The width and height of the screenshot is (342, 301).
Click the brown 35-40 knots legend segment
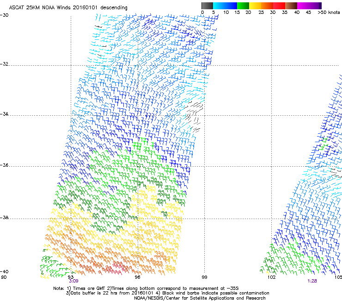pyautogui.click(x=291, y=6)
